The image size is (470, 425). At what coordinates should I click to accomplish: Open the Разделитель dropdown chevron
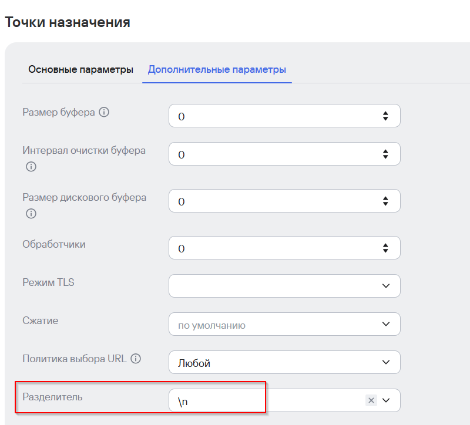coord(386,400)
